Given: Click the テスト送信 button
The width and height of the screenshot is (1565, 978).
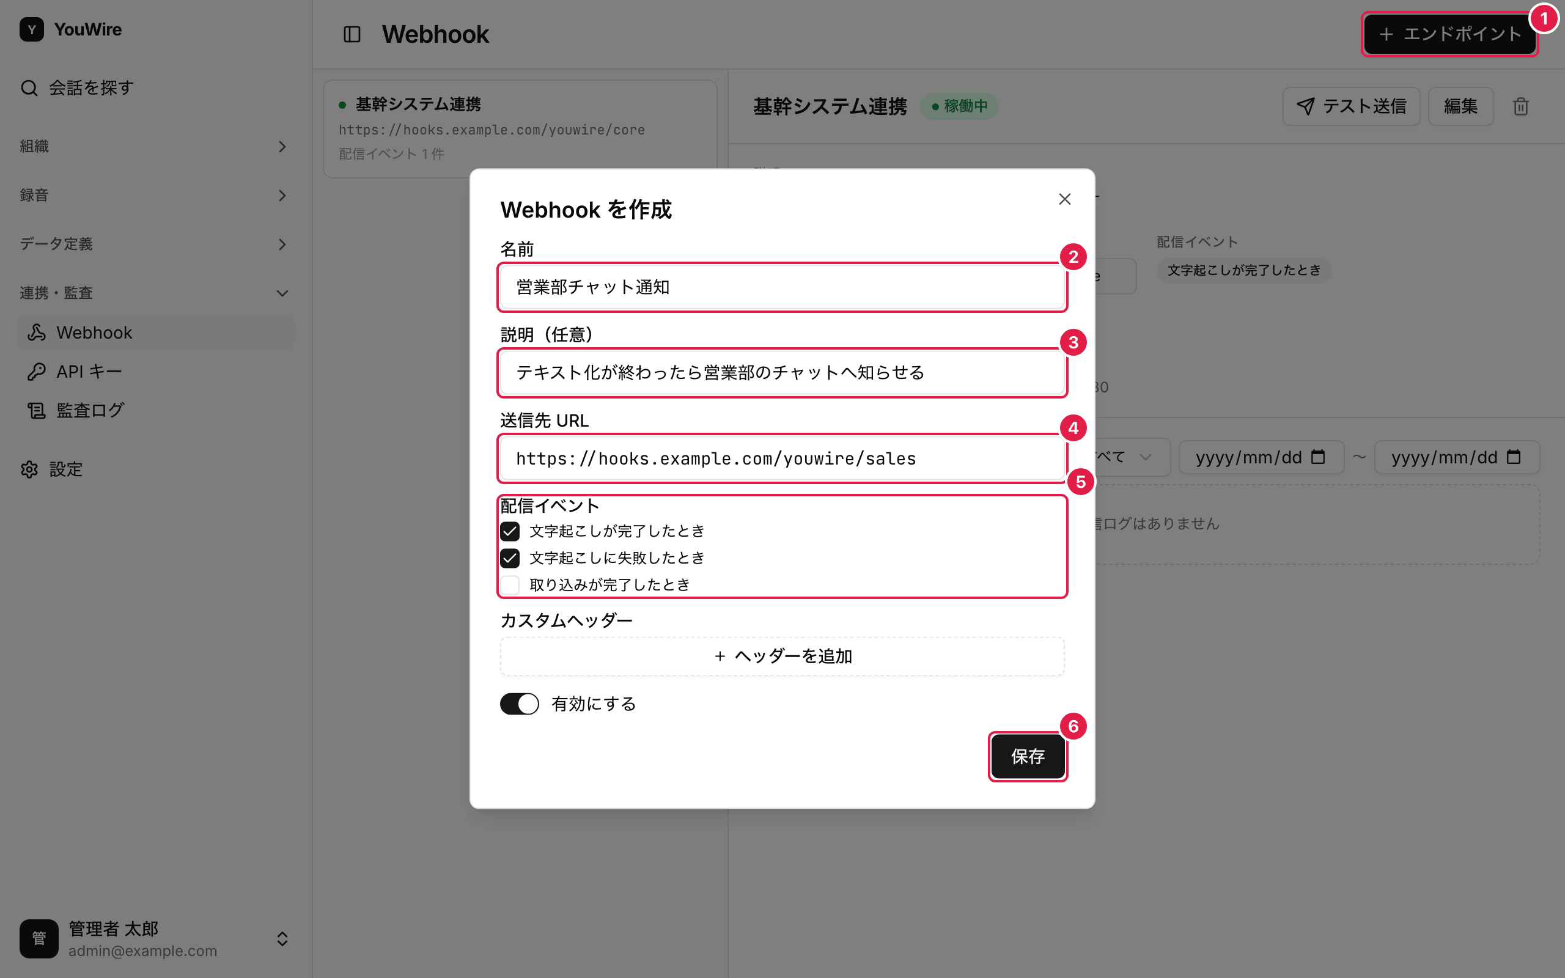Looking at the screenshot, I should (1351, 106).
